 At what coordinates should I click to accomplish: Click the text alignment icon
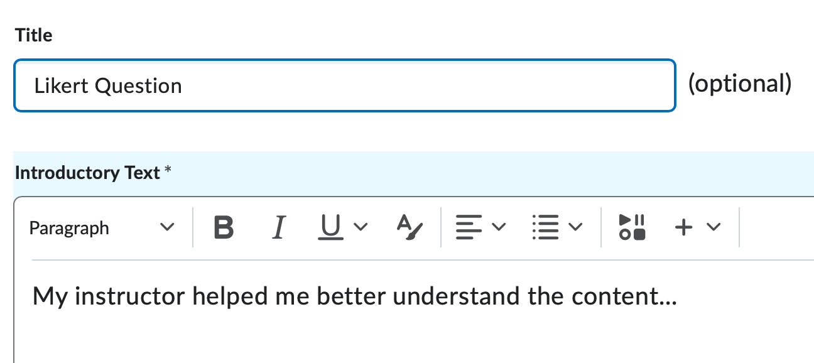(x=470, y=227)
